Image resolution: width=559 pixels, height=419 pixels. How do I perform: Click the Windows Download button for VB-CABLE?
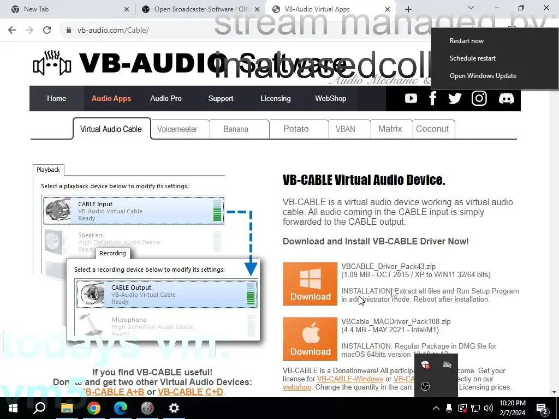[310, 284]
